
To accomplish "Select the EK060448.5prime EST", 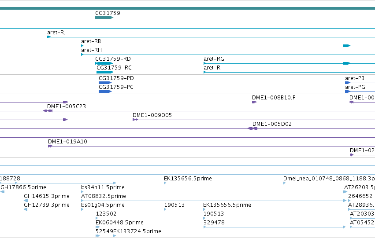I will pyautogui.click(x=119, y=223).
